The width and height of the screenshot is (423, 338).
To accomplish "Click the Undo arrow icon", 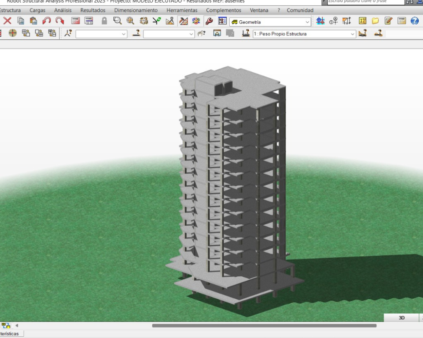I will (47, 21).
